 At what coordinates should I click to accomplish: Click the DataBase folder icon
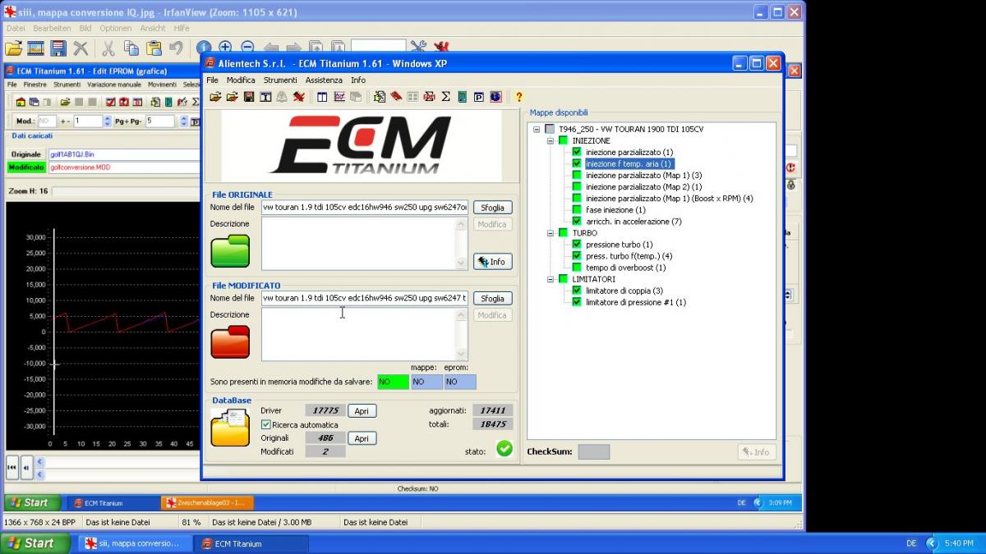coord(230,427)
